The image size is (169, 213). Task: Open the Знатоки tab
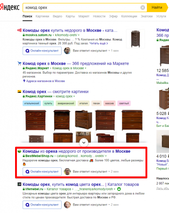click(146, 16)
